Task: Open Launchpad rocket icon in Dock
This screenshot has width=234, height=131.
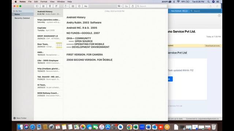Action: coord(52,127)
